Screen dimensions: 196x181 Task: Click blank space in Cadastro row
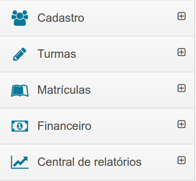click(x=131, y=18)
